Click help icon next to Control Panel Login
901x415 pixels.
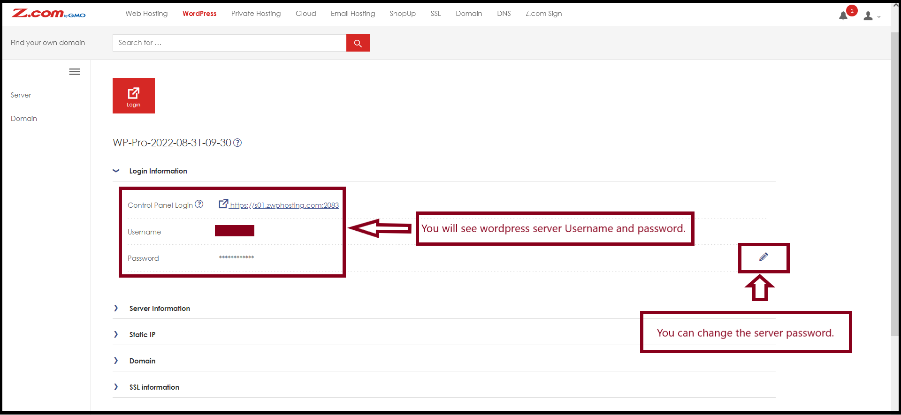click(199, 204)
